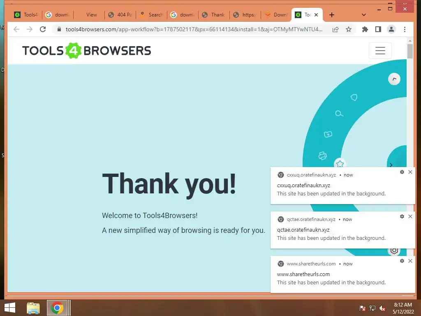Open the Windows Start menu
The height and width of the screenshot is (316, 421).
click(10, 308)
